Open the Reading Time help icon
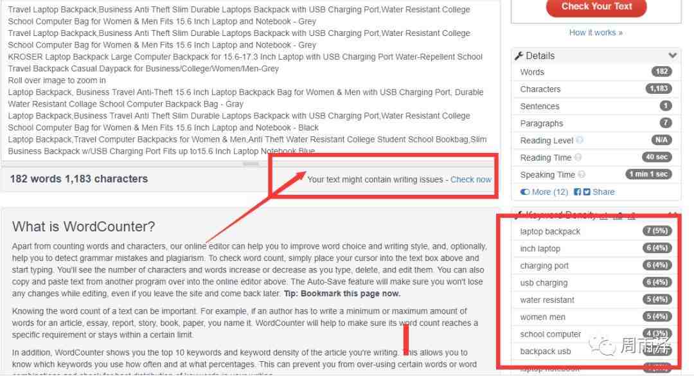Viewport: 694px width, 376px height. coord(578,157)
